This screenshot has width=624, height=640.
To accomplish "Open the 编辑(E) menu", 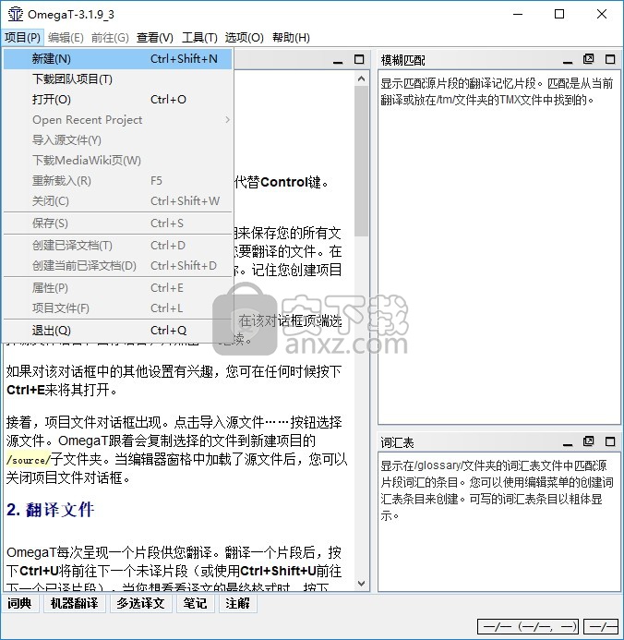I will (66, 38).
